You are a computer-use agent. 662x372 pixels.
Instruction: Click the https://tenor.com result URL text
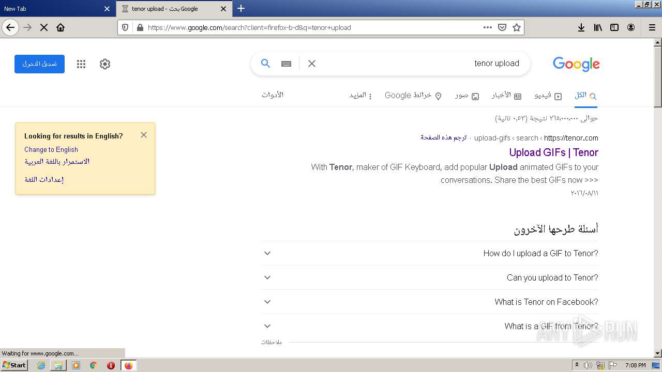(x=571, y=138)
